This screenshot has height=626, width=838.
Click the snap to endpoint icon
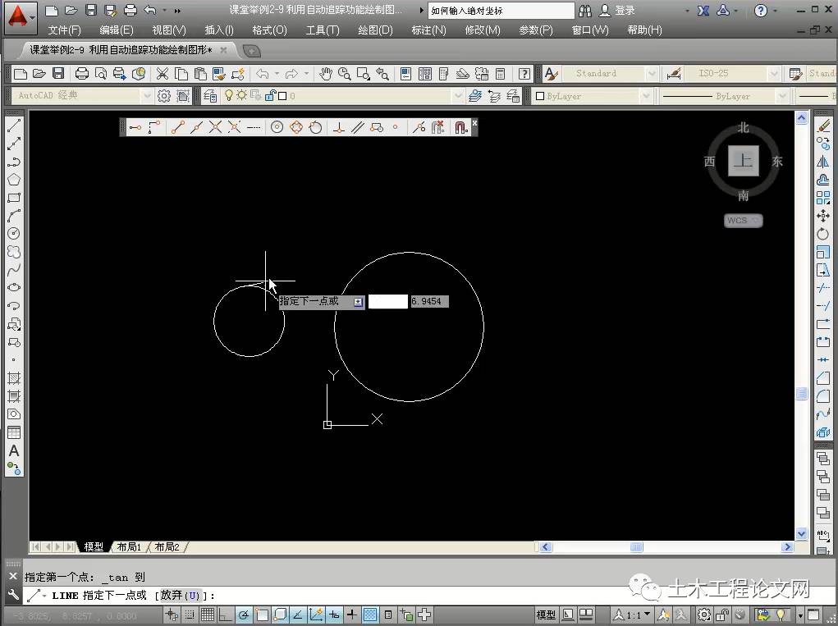177,127
